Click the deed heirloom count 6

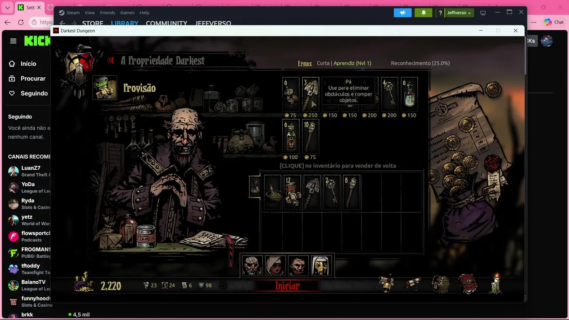187,285
